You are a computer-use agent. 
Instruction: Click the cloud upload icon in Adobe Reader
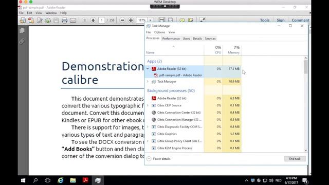pos(48,20)
